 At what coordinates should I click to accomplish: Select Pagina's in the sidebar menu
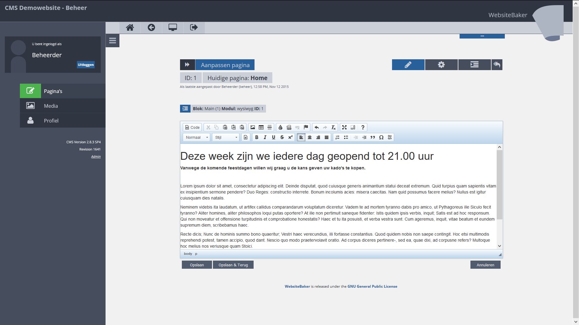coord(63,91)
